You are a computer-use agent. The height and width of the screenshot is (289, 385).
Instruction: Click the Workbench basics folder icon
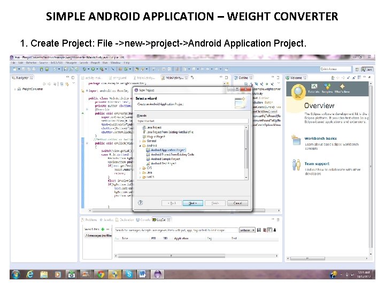point(296,140)
